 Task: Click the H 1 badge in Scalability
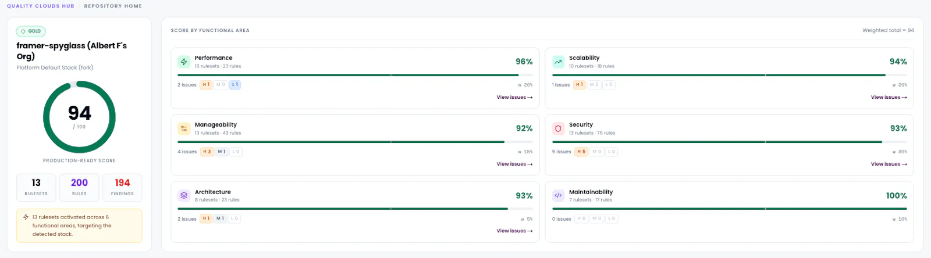pyautogui.click(x=580, y=85)
